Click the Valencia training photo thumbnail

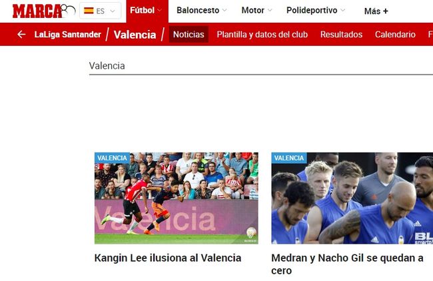pos(352,198)
